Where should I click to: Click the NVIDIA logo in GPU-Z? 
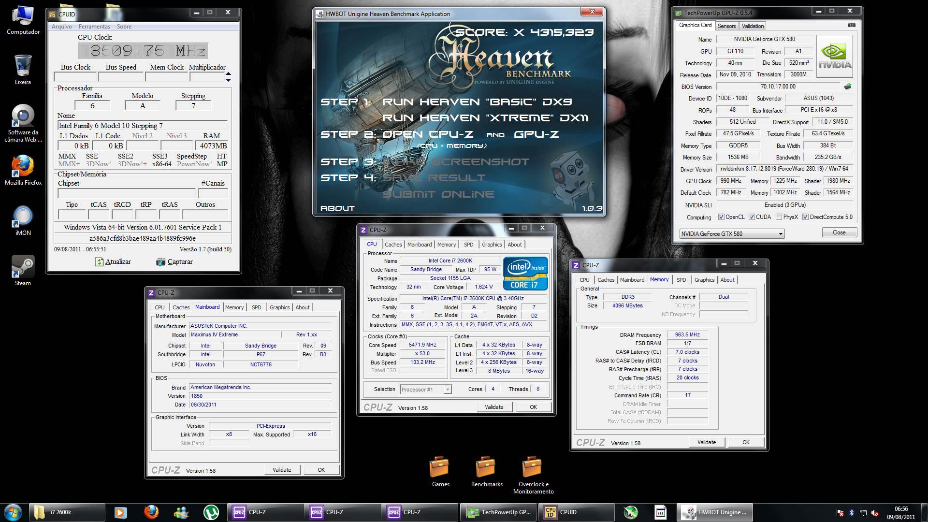point(835,57)
